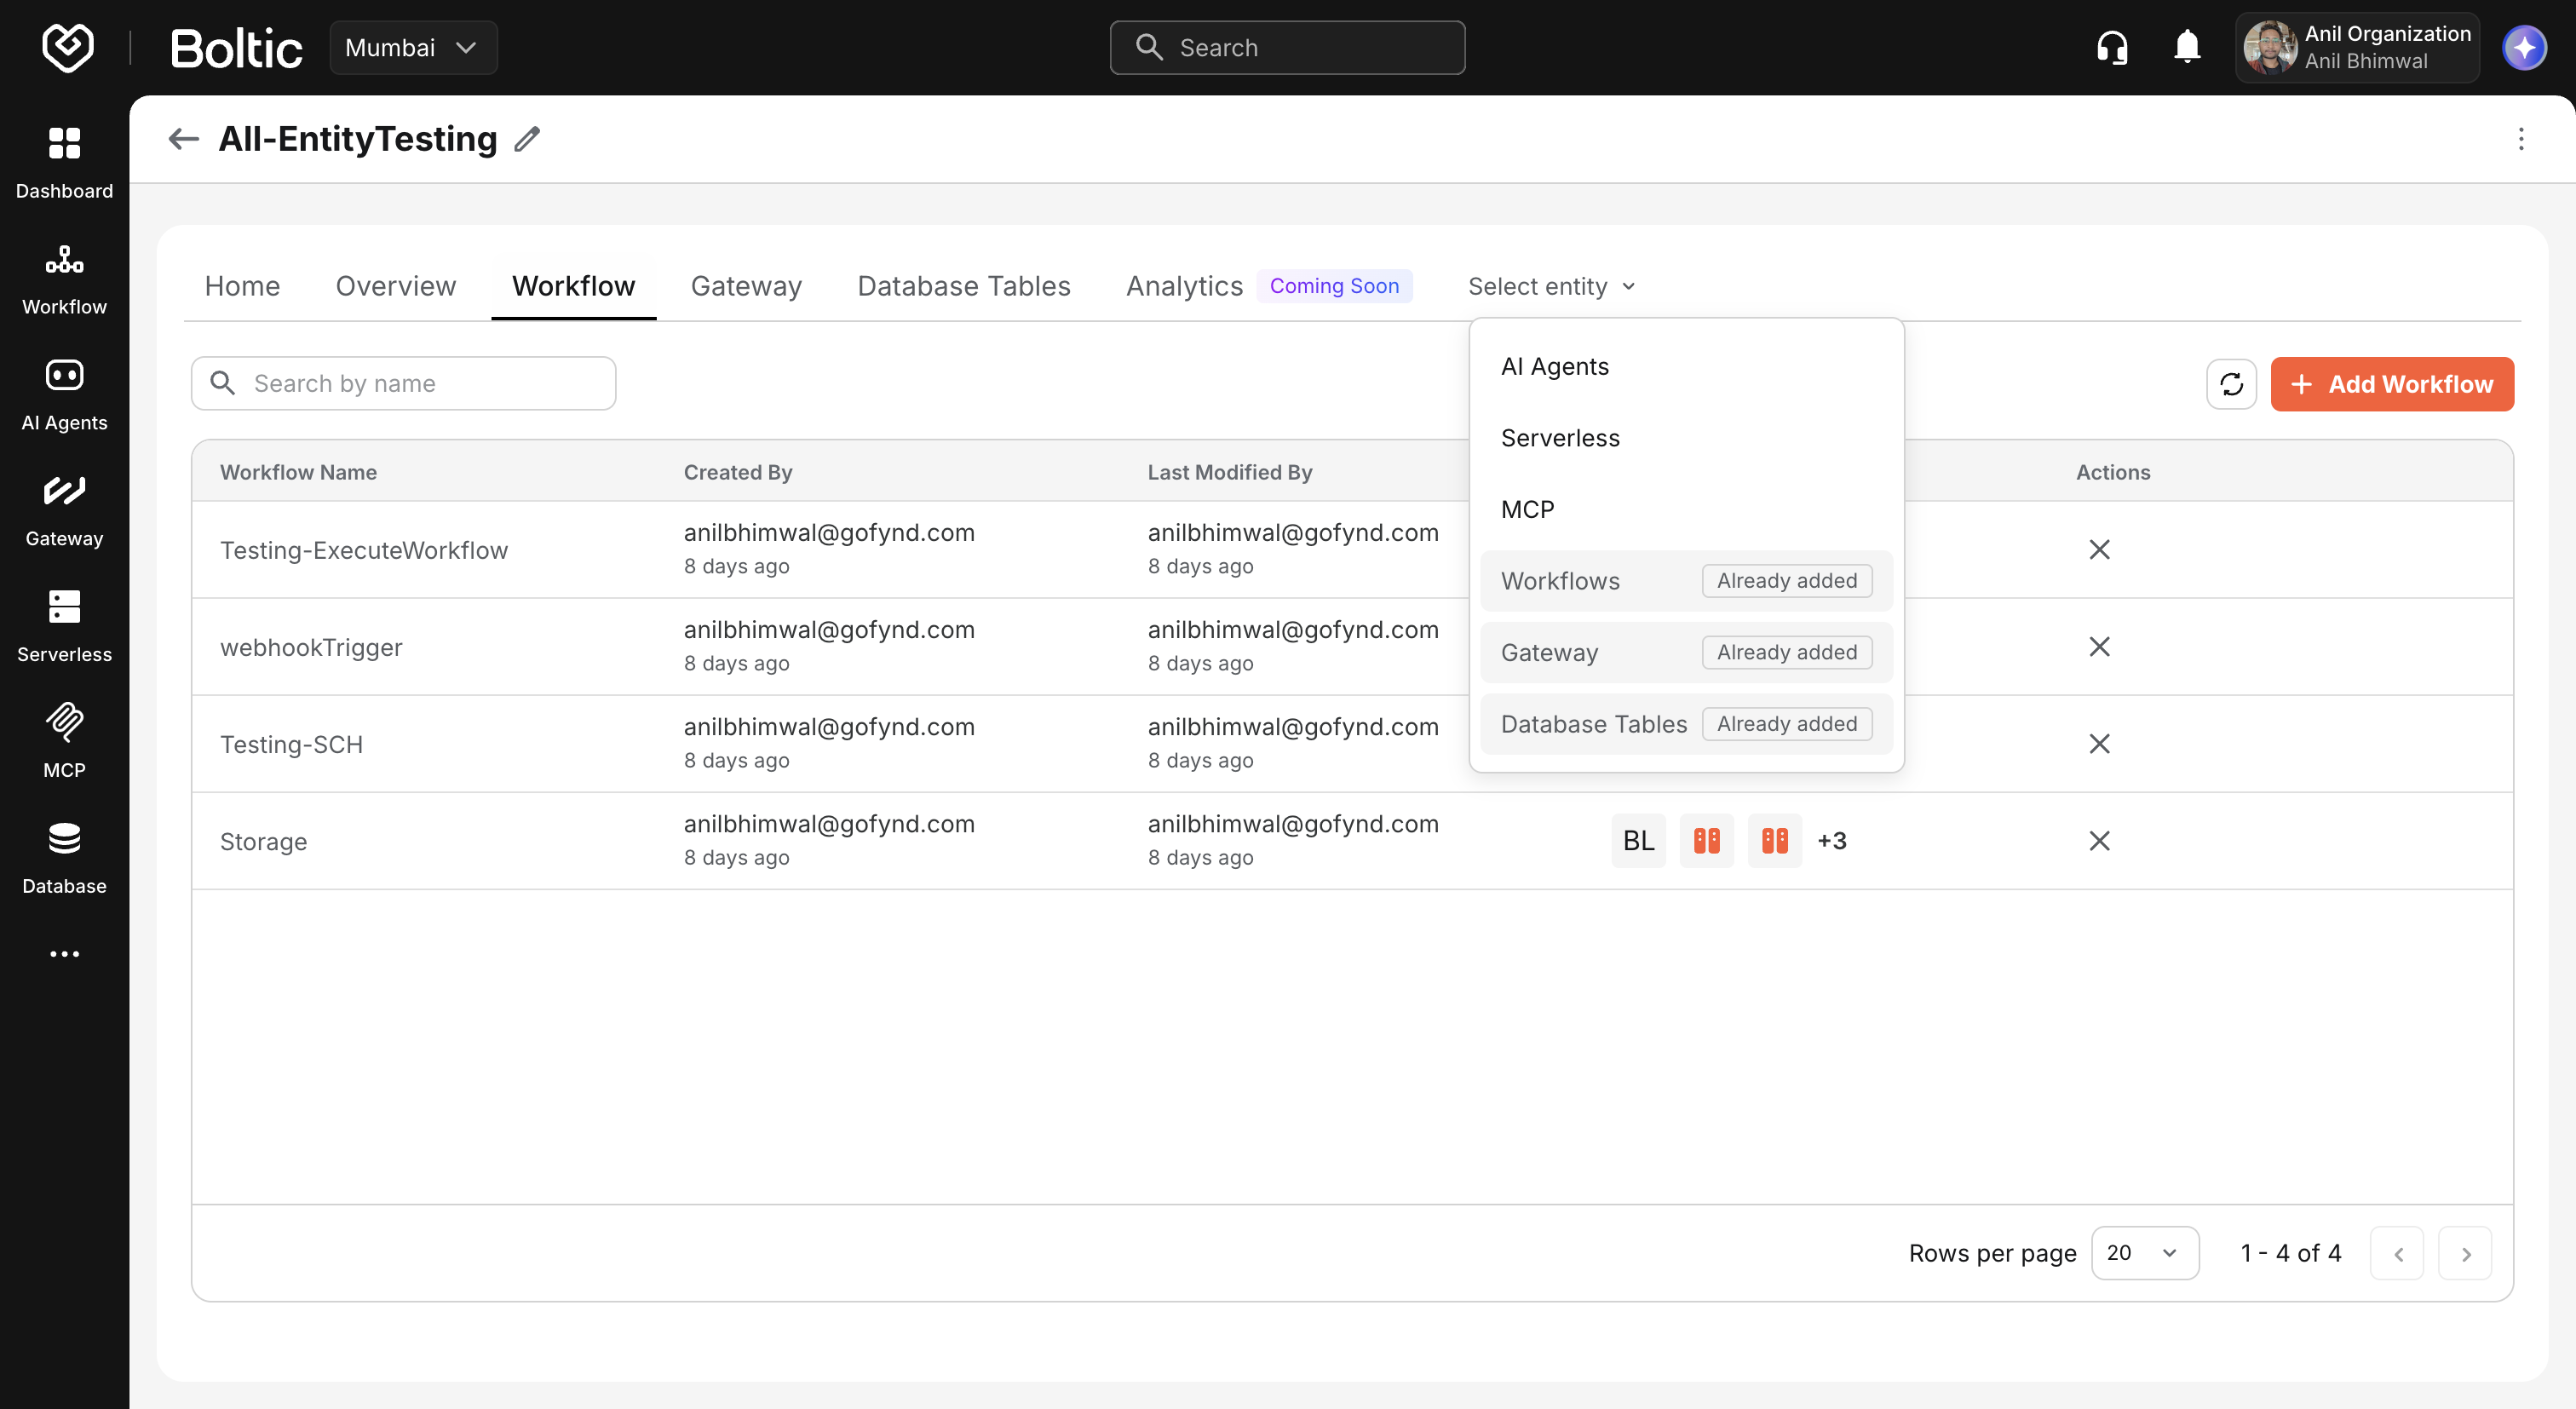Click the blue sparkle assistant icon
2576x1409 pixels.
coord(2524,47)
